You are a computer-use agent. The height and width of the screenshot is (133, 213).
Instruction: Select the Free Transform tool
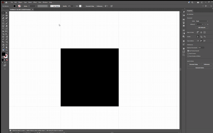pos(6,31)
